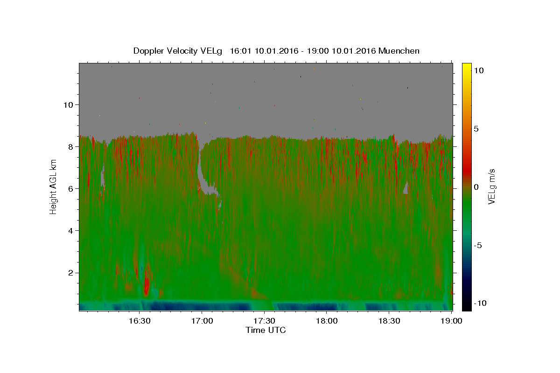Screen dimensions: 560x373
Task: Click the 'Height AGL km' axis title
Action: coord(54,186)
